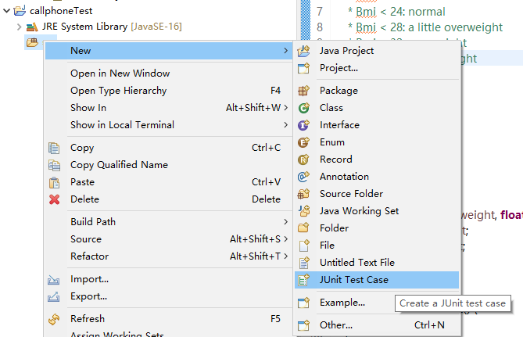Screen dimensions: 523x337
Task: Click the Package icon in New submenu
Action: click(x=303, y=91)
